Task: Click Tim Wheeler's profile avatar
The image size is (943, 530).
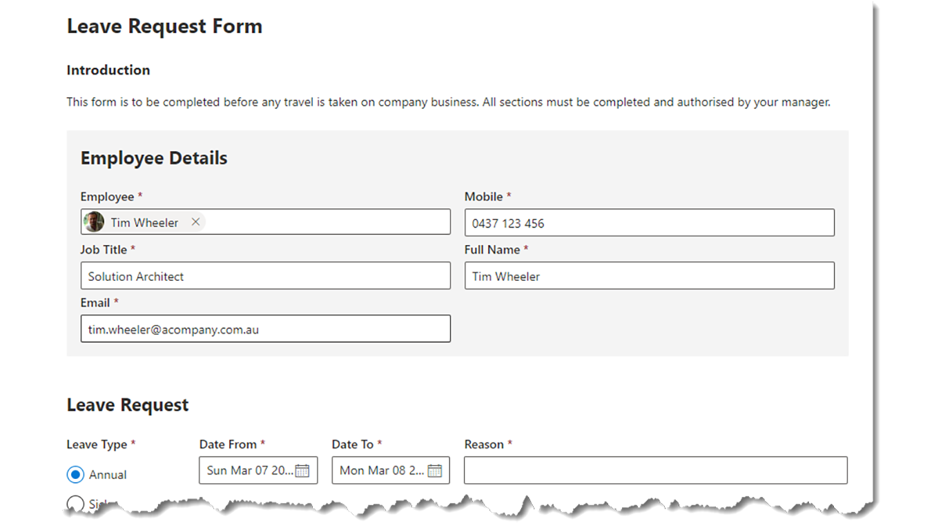Action: point(94,222)
